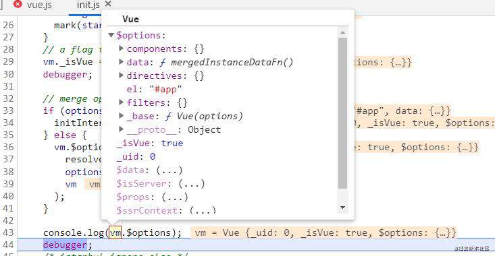Expand the components property

[x=122, y=49]
